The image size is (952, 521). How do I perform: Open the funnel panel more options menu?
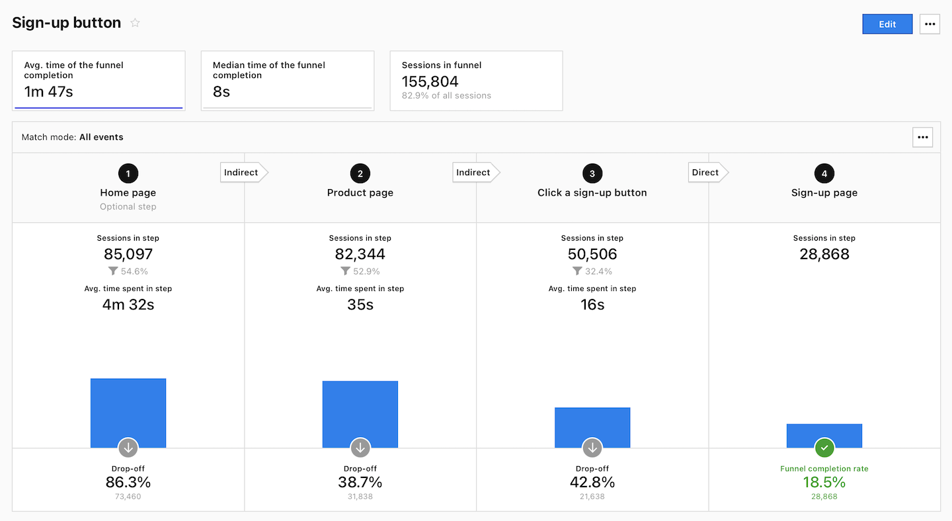point(922,138)
